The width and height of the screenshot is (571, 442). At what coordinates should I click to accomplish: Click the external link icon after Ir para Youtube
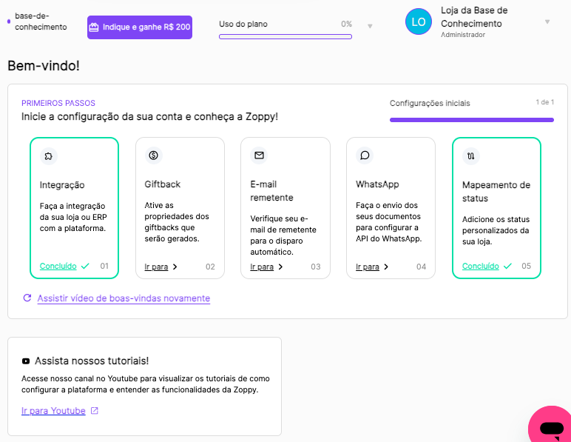click(95, 411)
